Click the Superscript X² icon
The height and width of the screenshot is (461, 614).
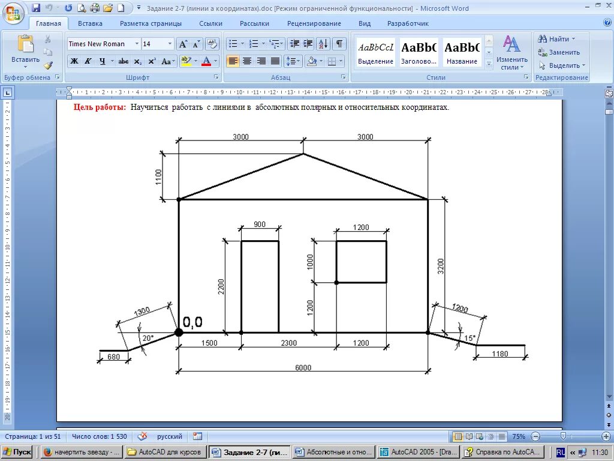[x=152, y=61]
